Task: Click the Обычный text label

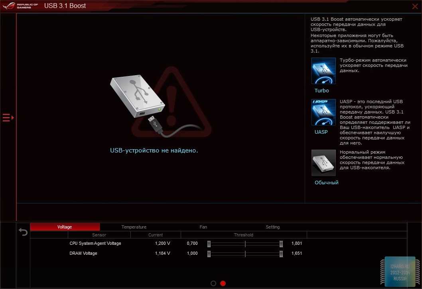Action: pyautogui.click(x=326, y=182)
